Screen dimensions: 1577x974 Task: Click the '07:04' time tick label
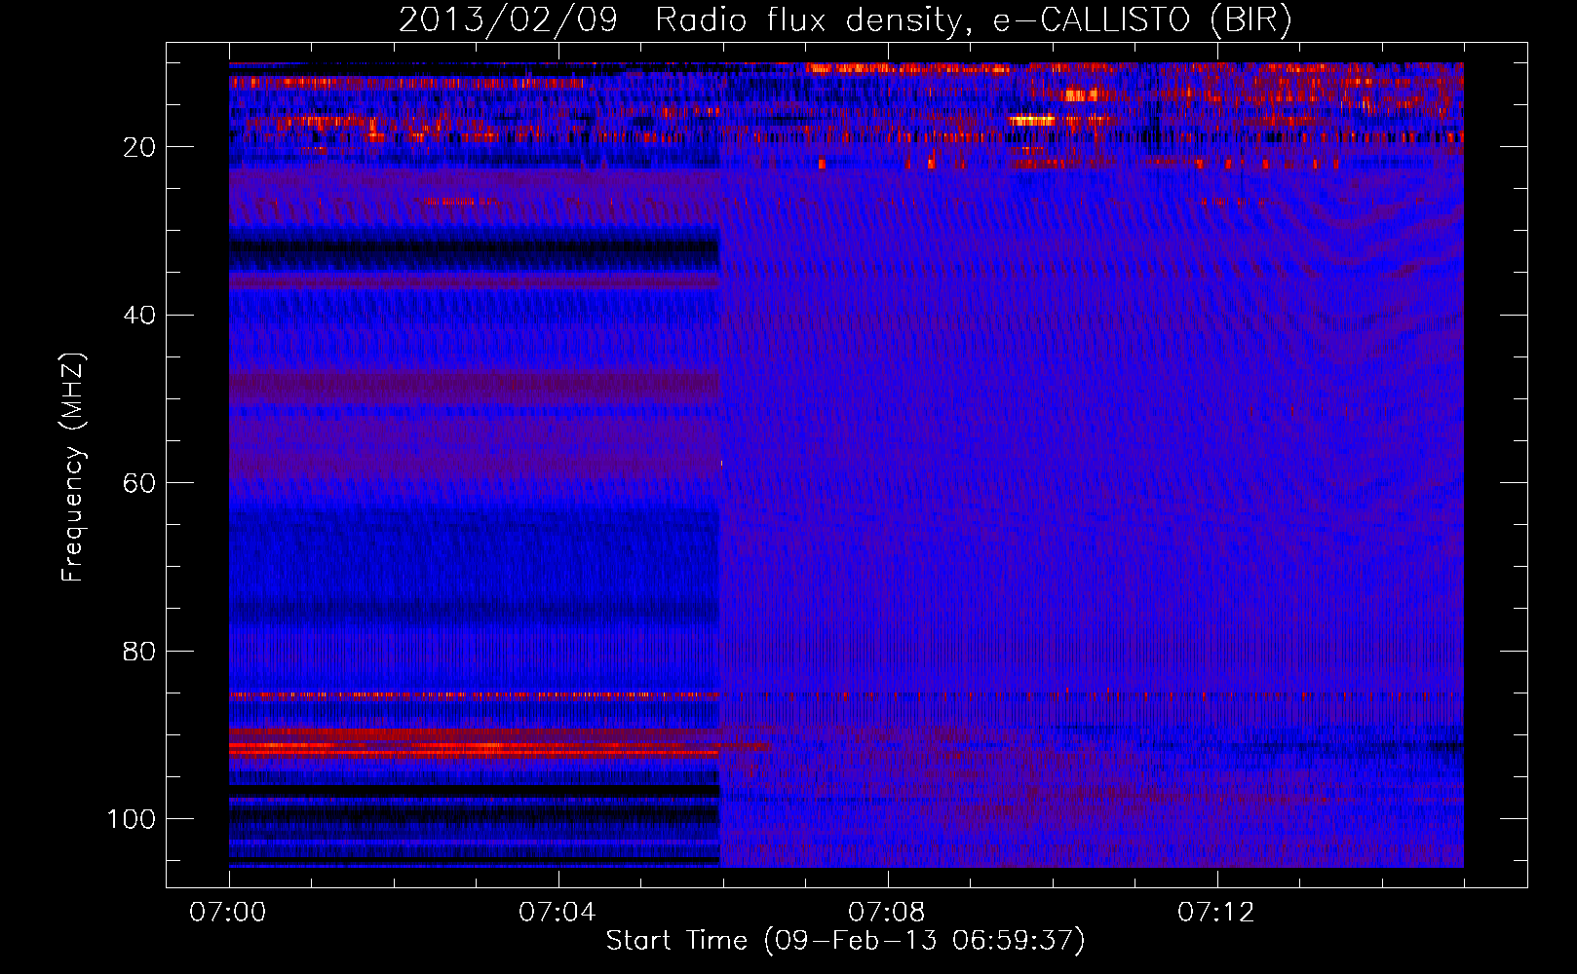coord(558,913)
